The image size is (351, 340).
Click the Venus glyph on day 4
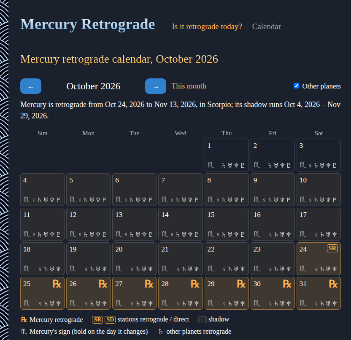[34, 200]
